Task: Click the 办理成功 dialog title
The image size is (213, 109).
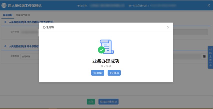Action: click(x=48, y=27)
